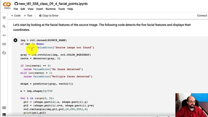Click Copy to Drive
The image size is (208, 117).
[48, 16]
